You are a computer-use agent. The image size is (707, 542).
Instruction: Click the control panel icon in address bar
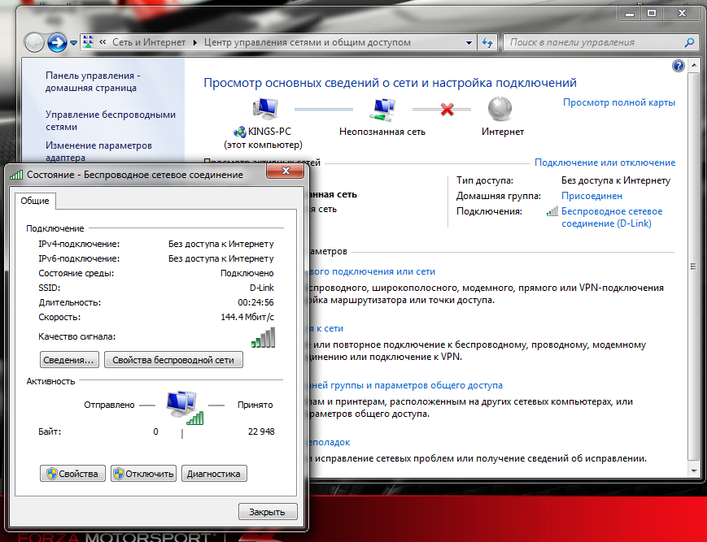tap(89, 42)
